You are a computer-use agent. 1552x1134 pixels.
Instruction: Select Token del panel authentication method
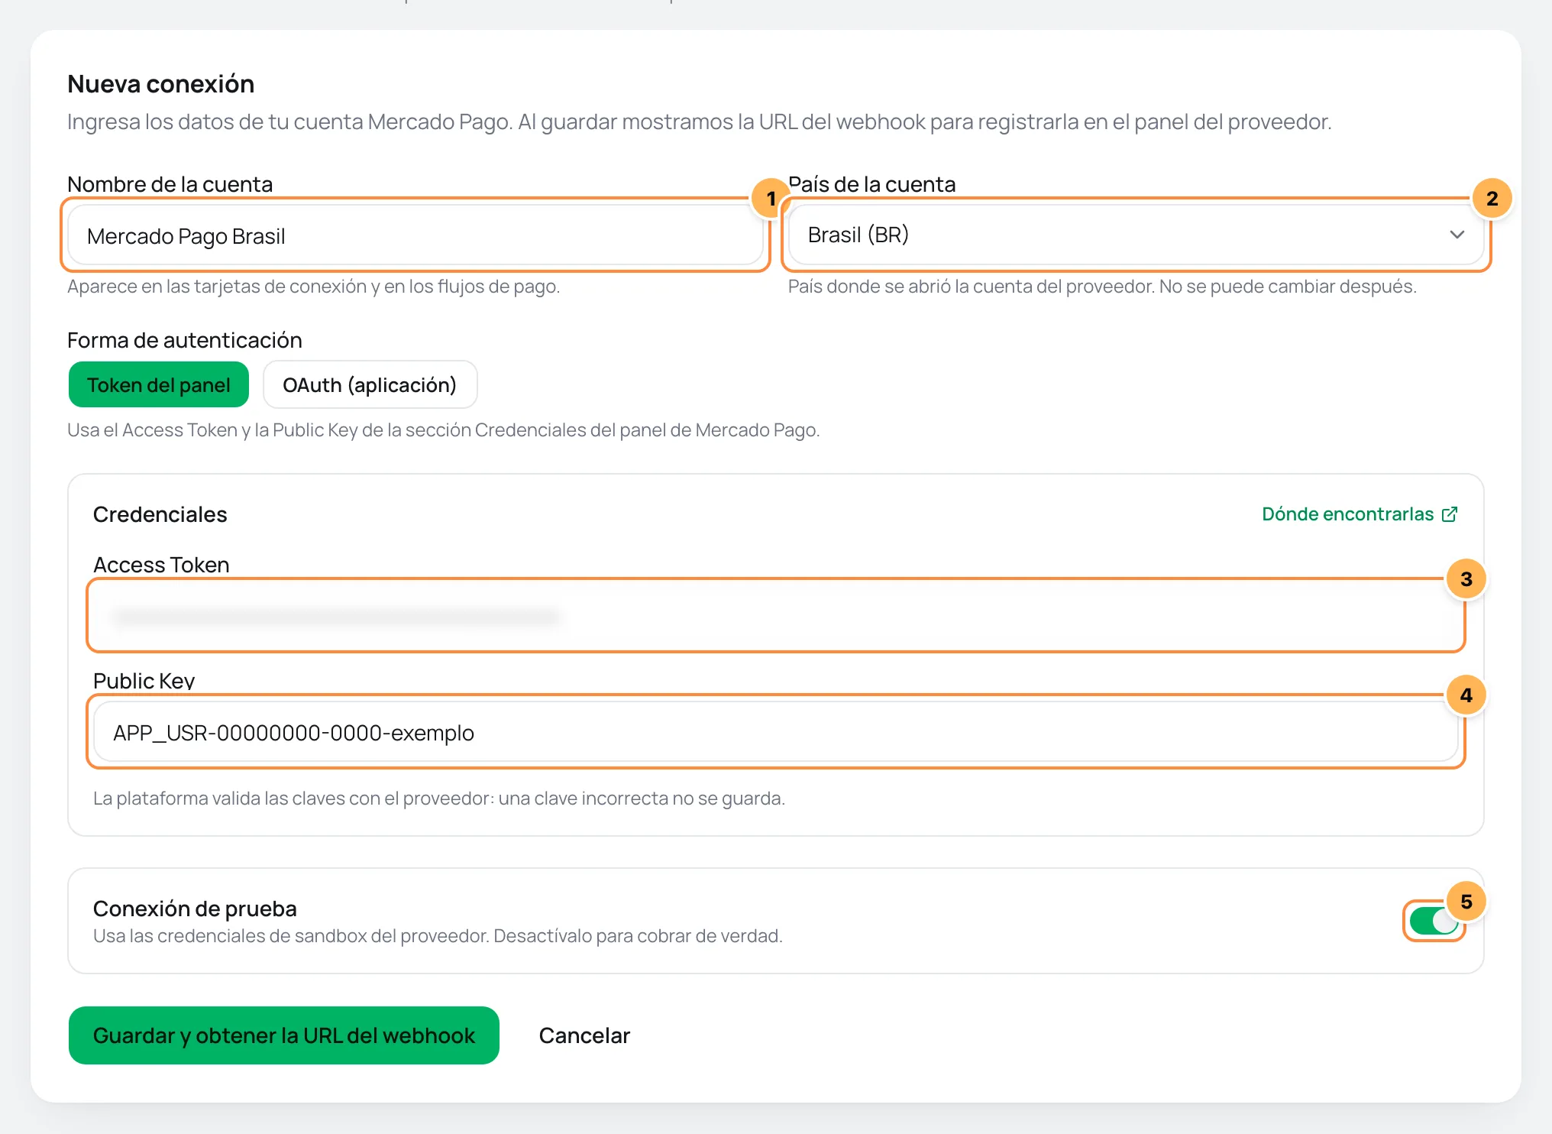tap(159, 384)
